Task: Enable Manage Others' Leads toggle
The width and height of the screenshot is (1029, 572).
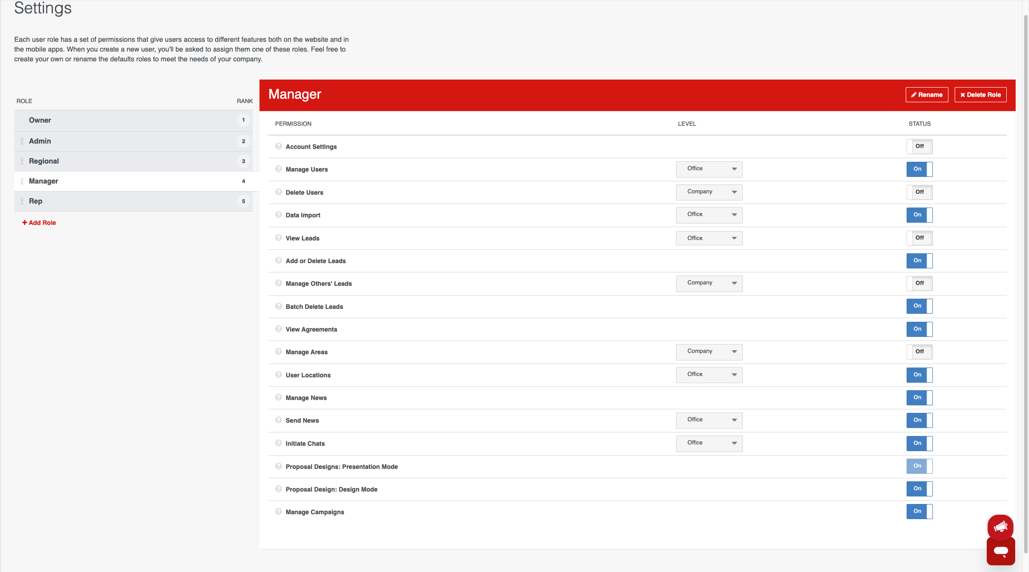Action: (920, 283)
